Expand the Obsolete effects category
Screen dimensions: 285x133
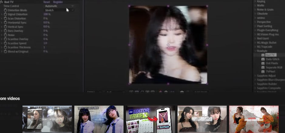(x=255, y=14)
